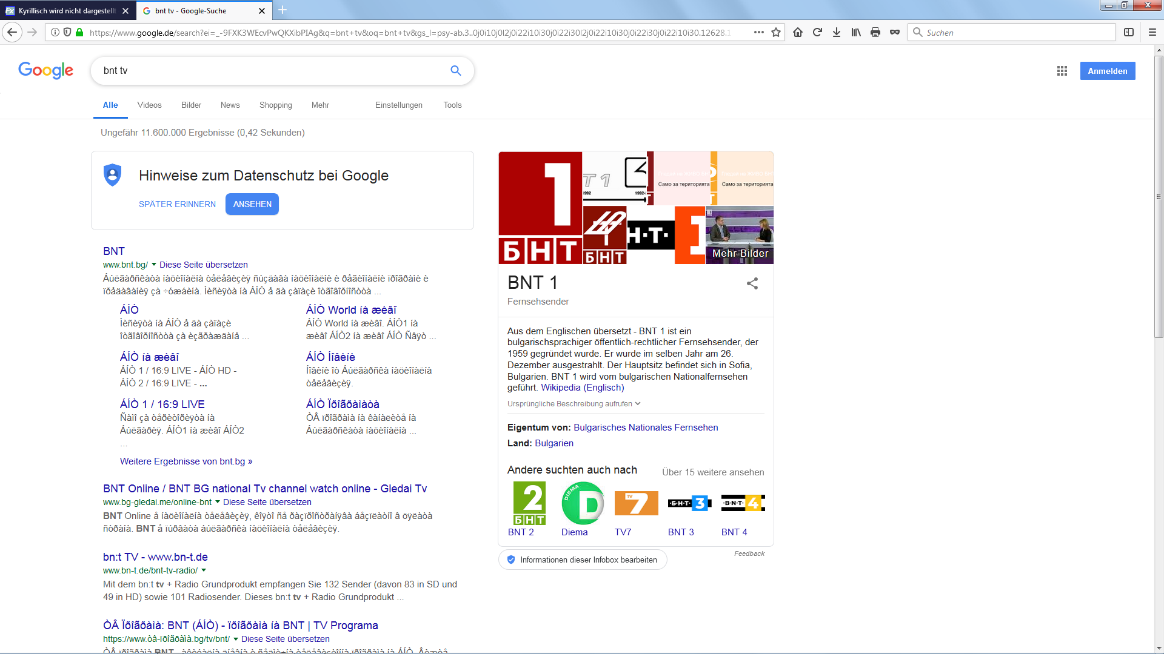Viewport: 1164px width, 654px height.
Task: Click the Google search magnifier icon
Action: tap(456, 71)
